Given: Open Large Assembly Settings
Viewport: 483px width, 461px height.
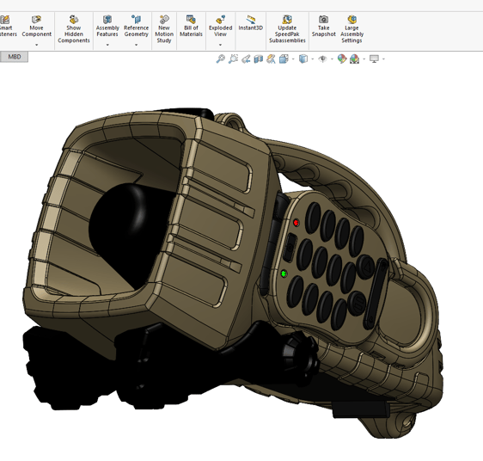Looking at the screenshot, I should [352, 29].
